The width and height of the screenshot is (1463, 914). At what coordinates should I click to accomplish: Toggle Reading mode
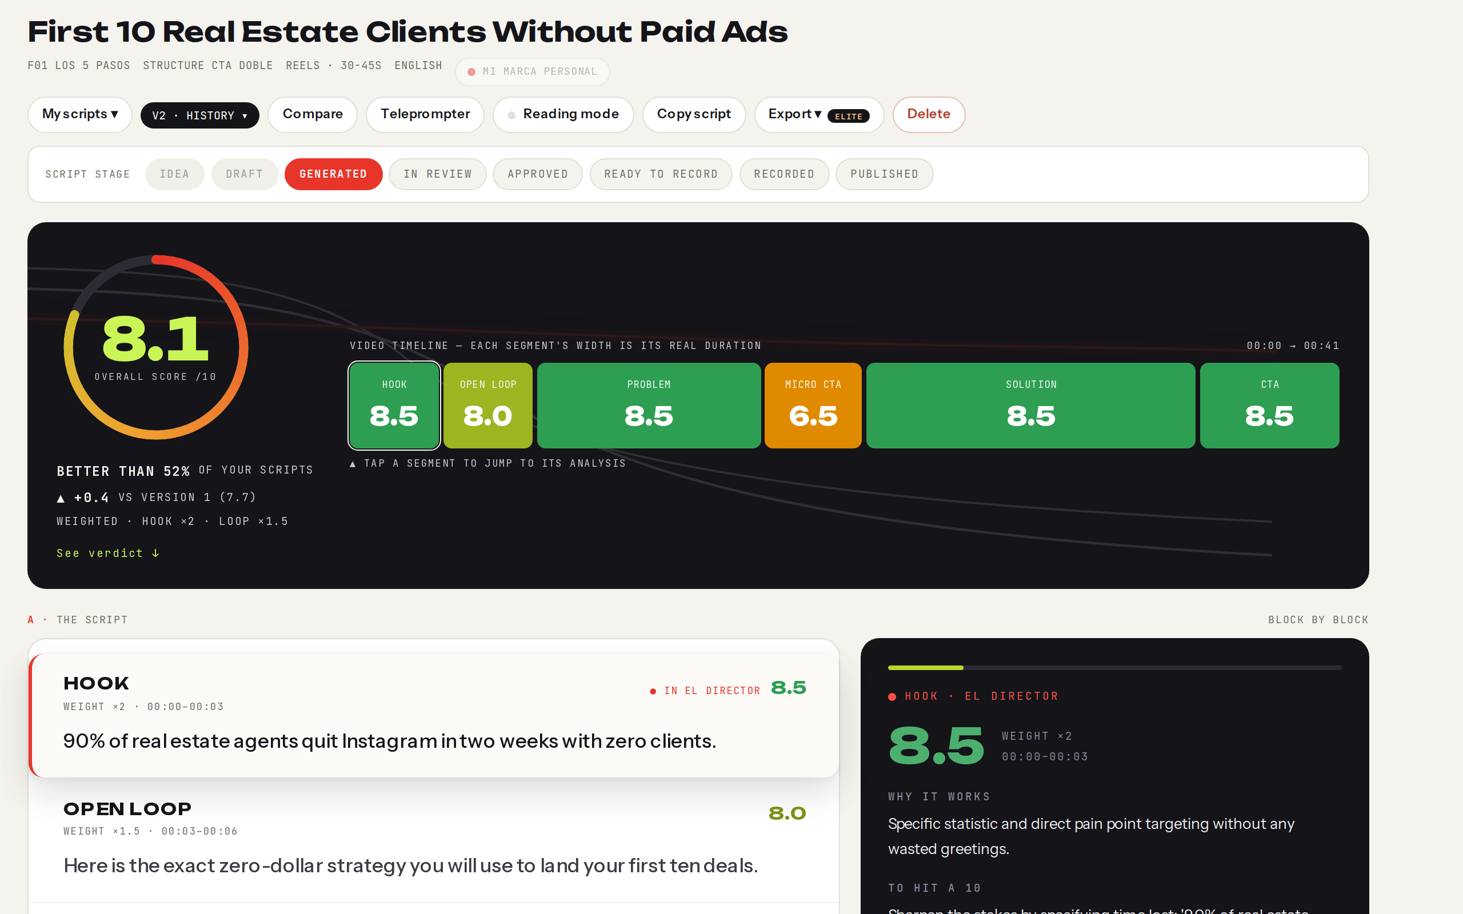point(563,114)
